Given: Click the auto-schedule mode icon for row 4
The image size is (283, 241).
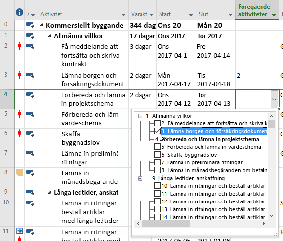Looking at the screenshot, I should click(x=30, y=95).
